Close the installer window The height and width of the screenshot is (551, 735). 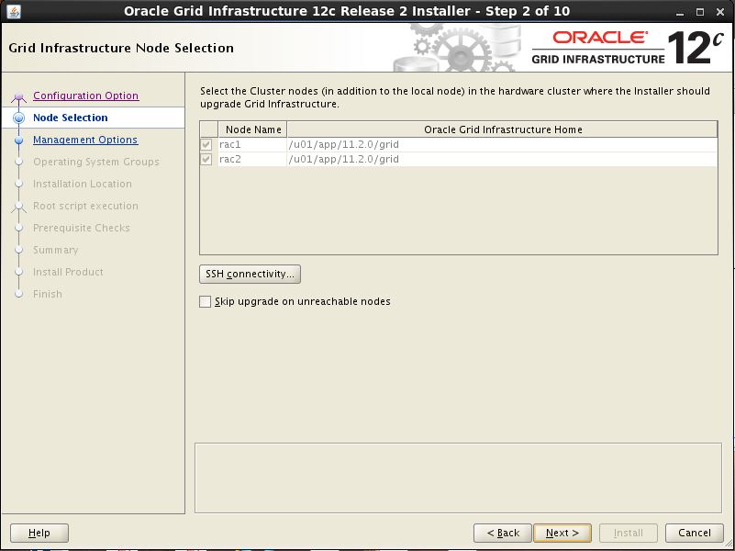(720, 12)
